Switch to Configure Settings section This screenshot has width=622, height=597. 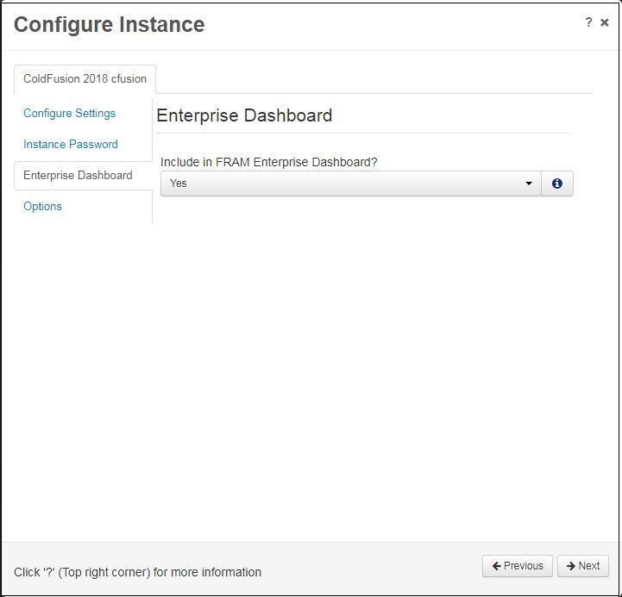point(69,114)
